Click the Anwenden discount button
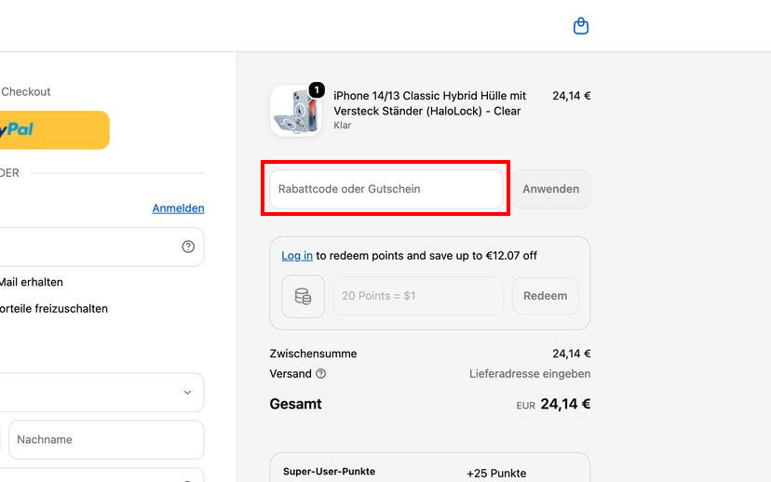771x482 pixels. pyautogui.click(x=550, y=189)
